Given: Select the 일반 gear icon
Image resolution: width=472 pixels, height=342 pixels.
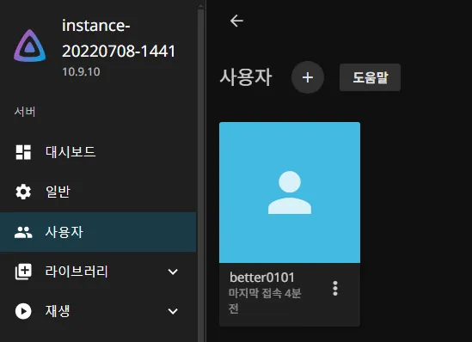Looking at the screenshot, I should pos(23,192).
